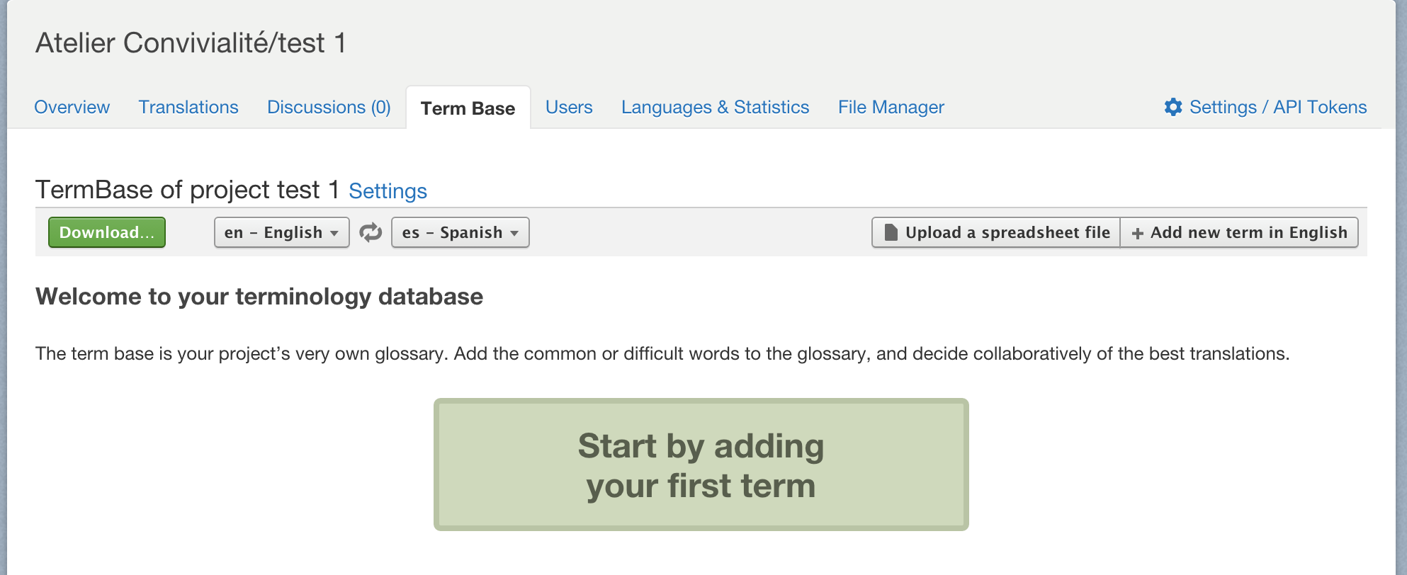Click the gear icon beside Settings / API Tokens

coord(1173,107)
